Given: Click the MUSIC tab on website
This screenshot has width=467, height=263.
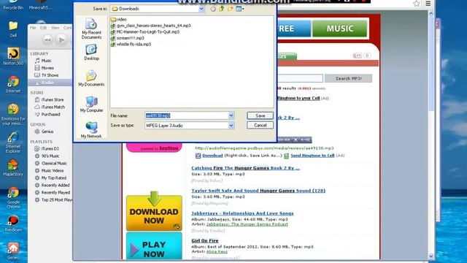Looking at the screenshot, I should (x=339, y=28).
